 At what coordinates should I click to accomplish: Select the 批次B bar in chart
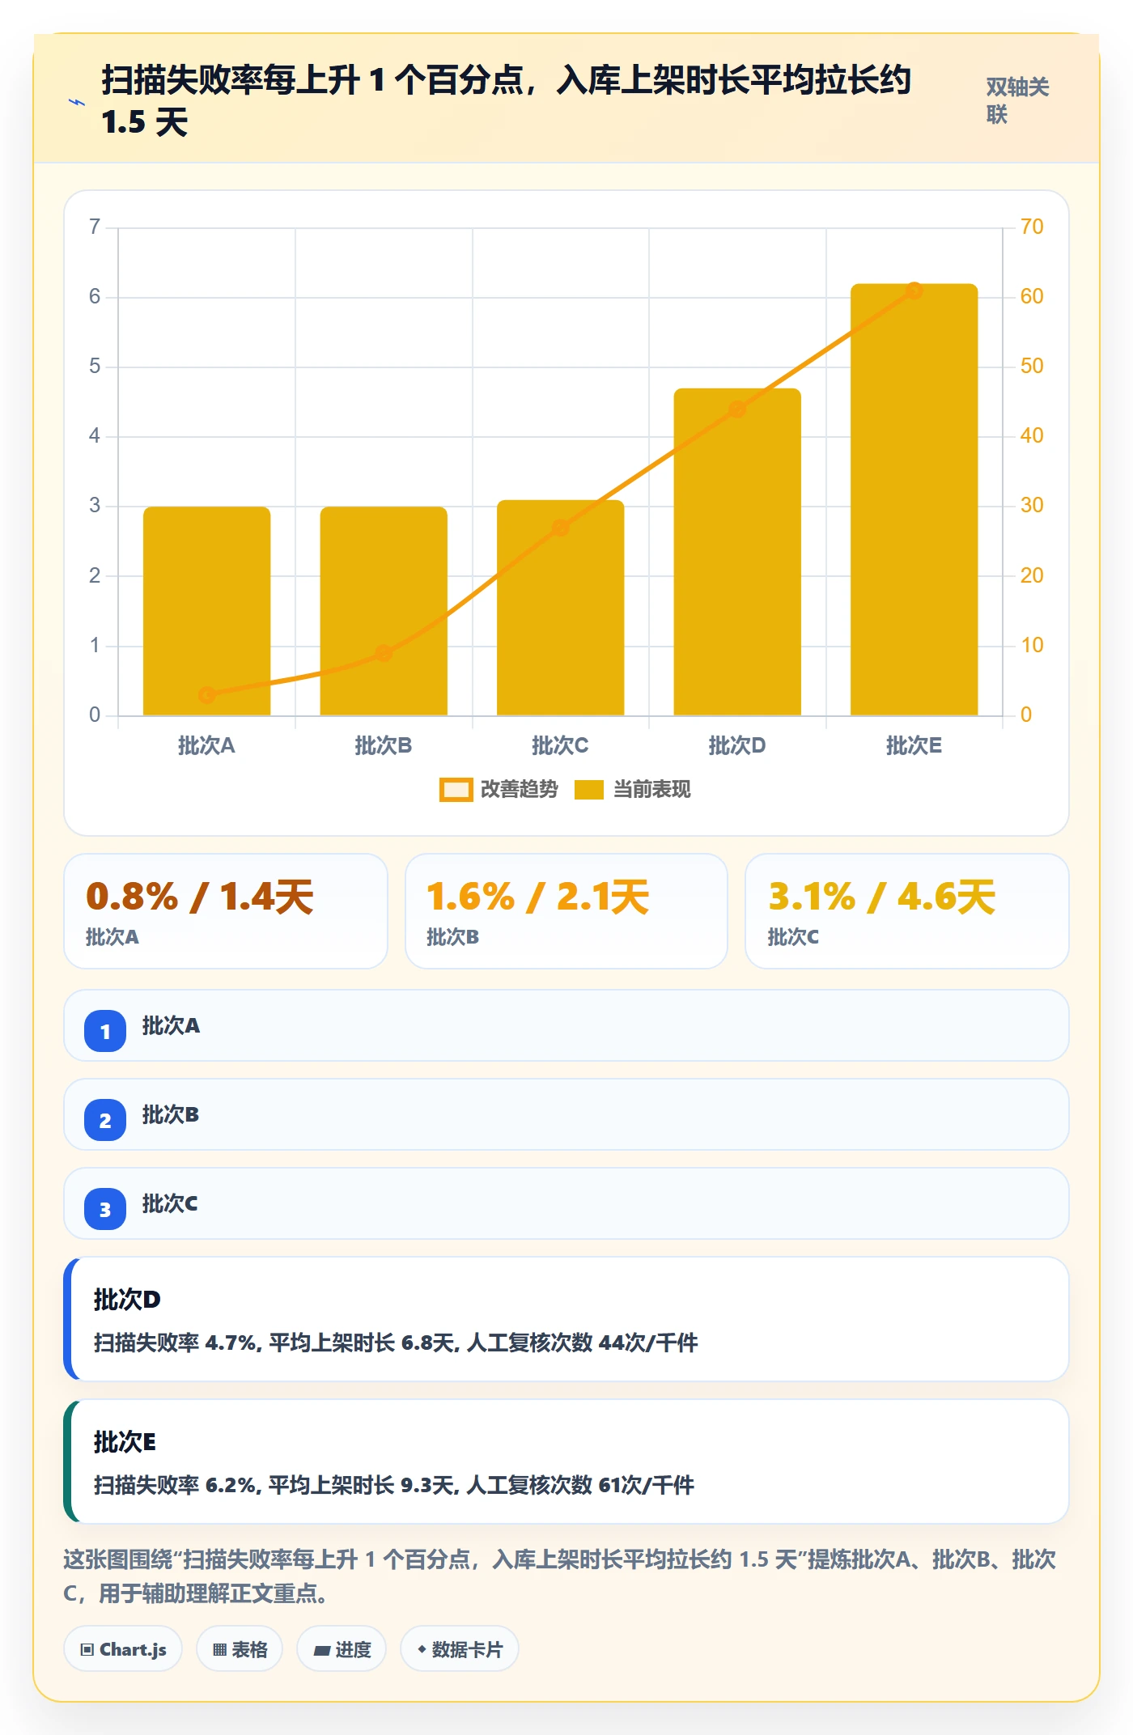[384, 611]
